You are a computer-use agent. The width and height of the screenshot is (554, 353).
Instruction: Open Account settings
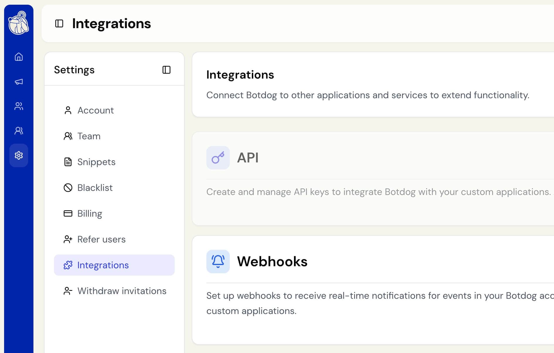pos(114,110)
